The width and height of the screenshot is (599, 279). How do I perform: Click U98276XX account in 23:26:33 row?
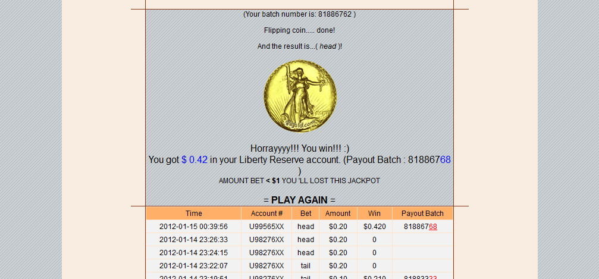point(266,240)
